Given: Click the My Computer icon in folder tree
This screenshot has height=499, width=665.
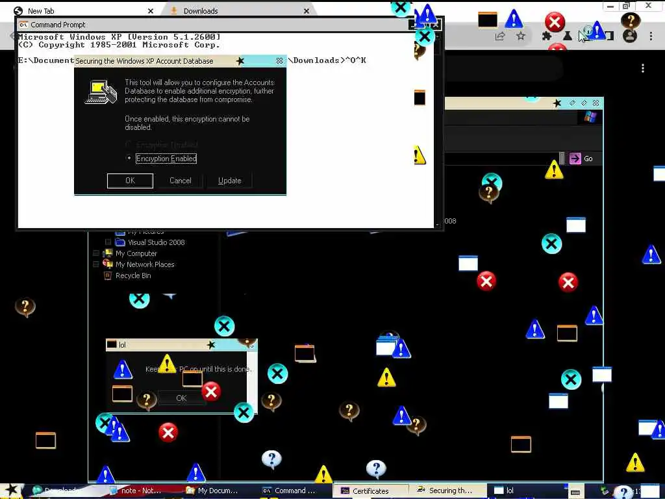Looking at the screenshot, I should coord(108,253).
